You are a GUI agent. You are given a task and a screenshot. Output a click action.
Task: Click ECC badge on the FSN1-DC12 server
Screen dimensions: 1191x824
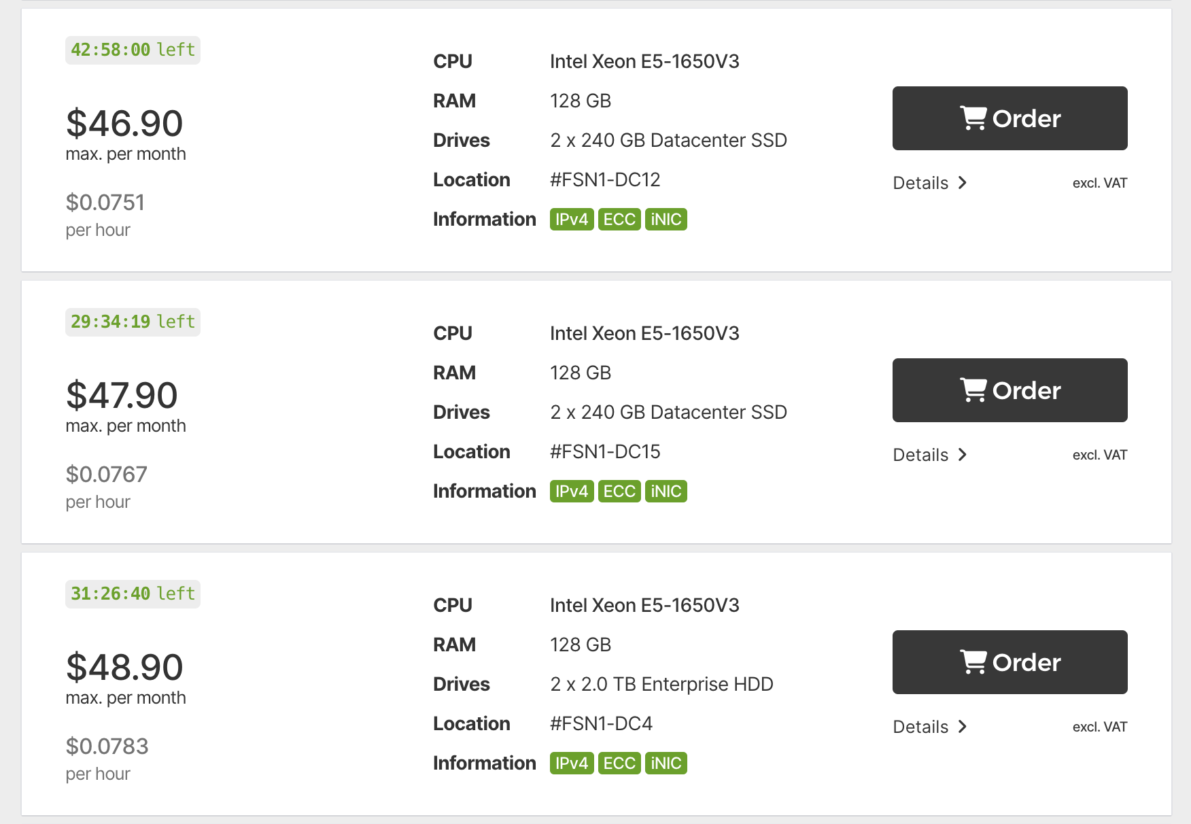pos(619,220)
